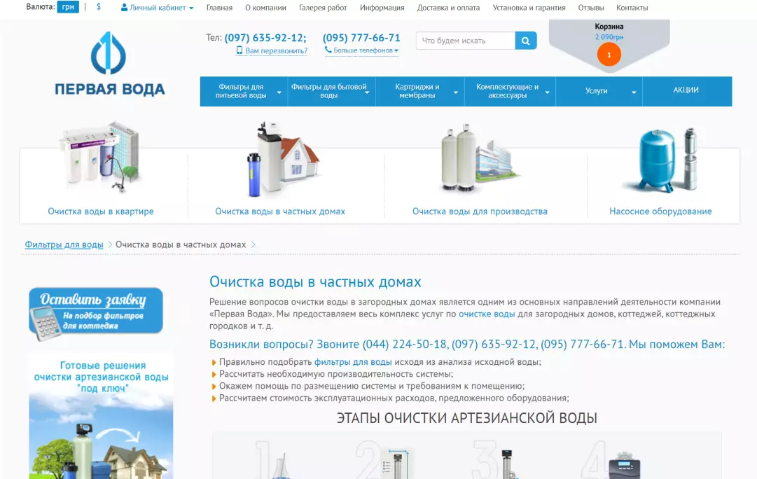Expand the Больше телефонов phone list
The width and height of the screenshot is (757, 479).
coord(361,50)
